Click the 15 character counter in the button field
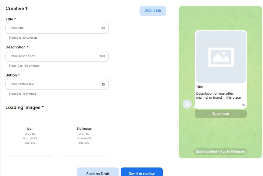 click(x=103, y=84)
